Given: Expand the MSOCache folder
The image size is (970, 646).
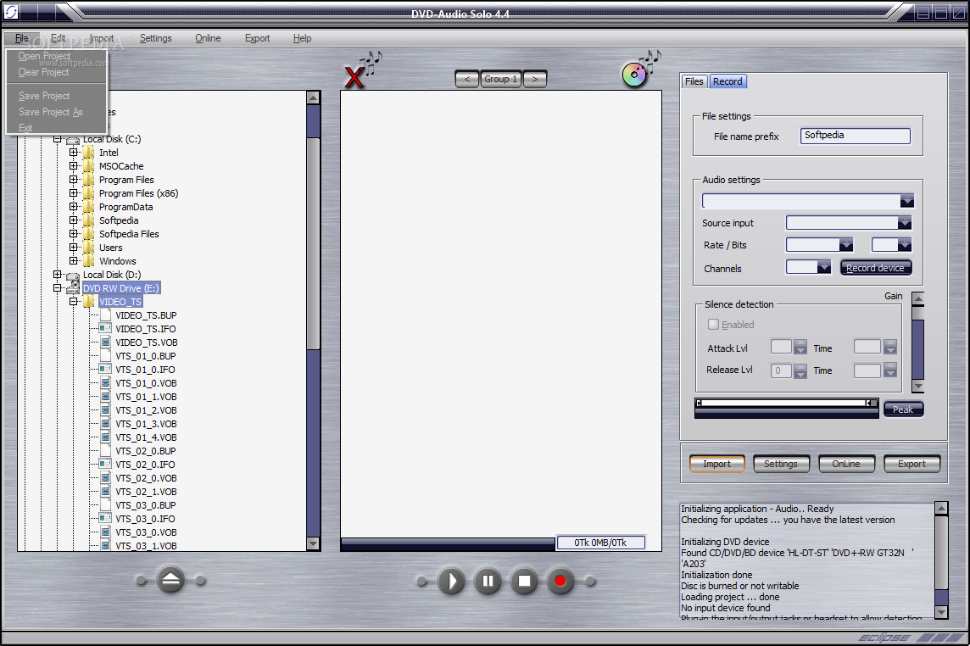Looking at the screenshot, I should coord(74,166).
